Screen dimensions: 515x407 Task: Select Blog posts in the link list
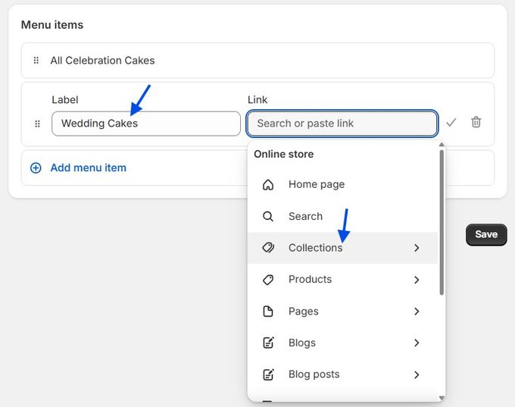click(x=343, y=374)
